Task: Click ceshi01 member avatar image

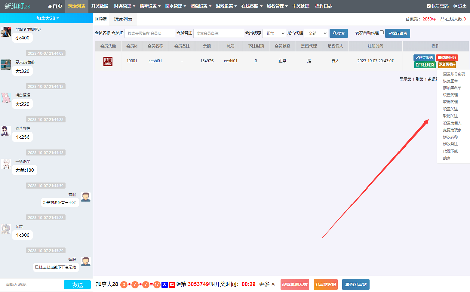Action: (x=108, y=61)
